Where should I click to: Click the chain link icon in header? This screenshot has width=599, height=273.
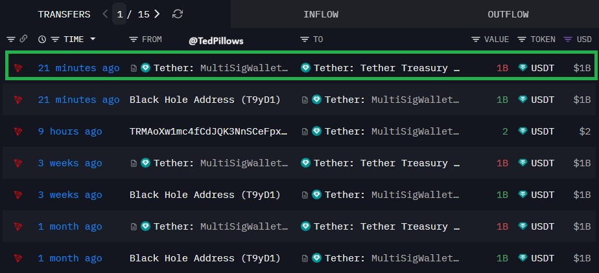[23, 39]
